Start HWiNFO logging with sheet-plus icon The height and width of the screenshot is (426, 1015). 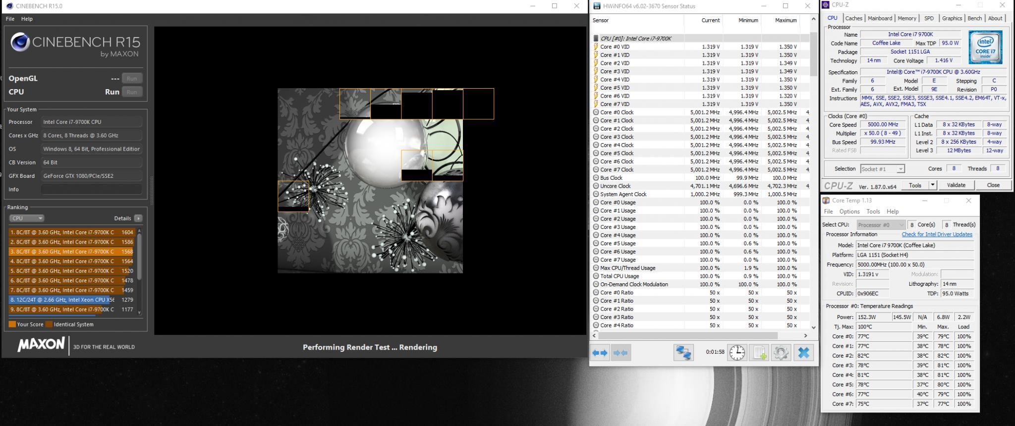coord(759,353)
